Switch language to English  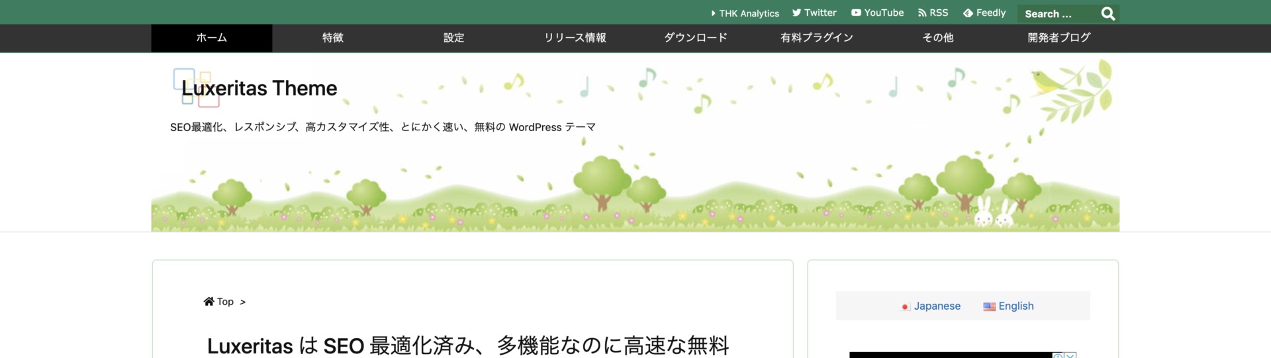(x=1015, y=306)
